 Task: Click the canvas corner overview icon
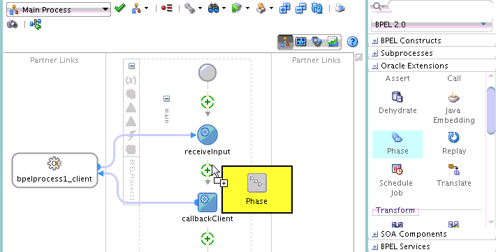click(358, 57)
